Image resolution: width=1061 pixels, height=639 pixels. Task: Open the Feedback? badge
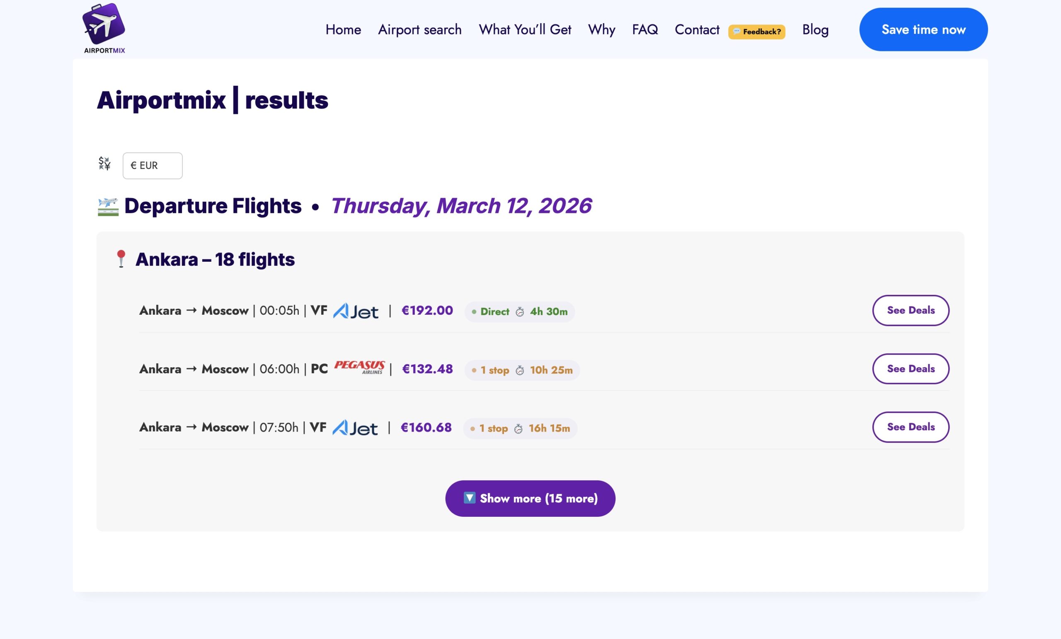pyautogui.click(x=756, y=31)
